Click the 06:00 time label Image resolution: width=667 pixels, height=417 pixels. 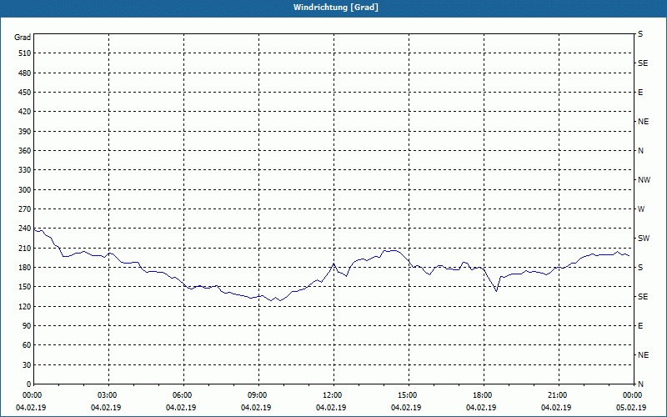(x=181, y=394)
